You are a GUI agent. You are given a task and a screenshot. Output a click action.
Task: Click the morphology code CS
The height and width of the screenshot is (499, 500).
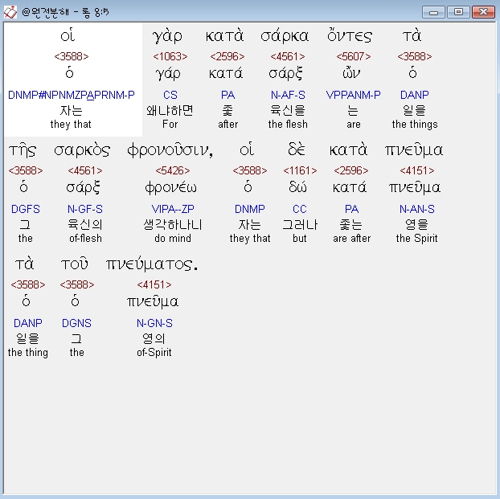click(x=170, y=95)
